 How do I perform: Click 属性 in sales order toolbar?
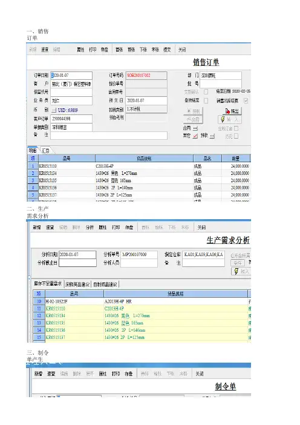tap(80, 50)
